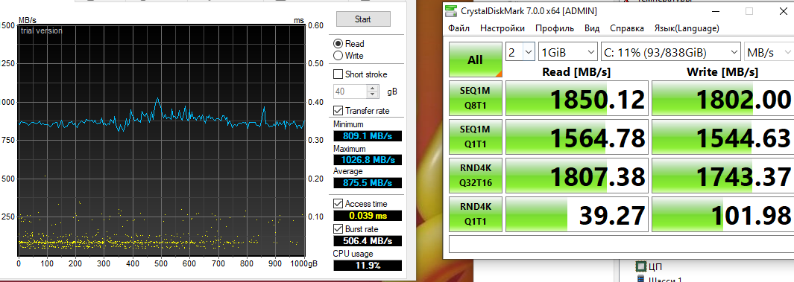Viewport: 794px width, 282px height.
Task: Open the drive dropdown C: 11% (93/838GiB)
Action: (x=671, y=52)
